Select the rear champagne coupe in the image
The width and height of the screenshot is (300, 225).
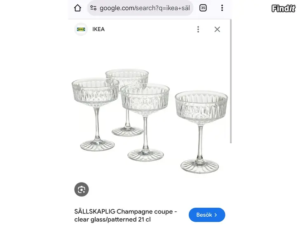[x=127, y=103]
